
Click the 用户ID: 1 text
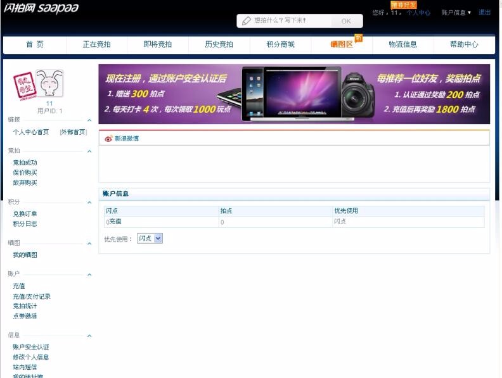pos(49,111)
